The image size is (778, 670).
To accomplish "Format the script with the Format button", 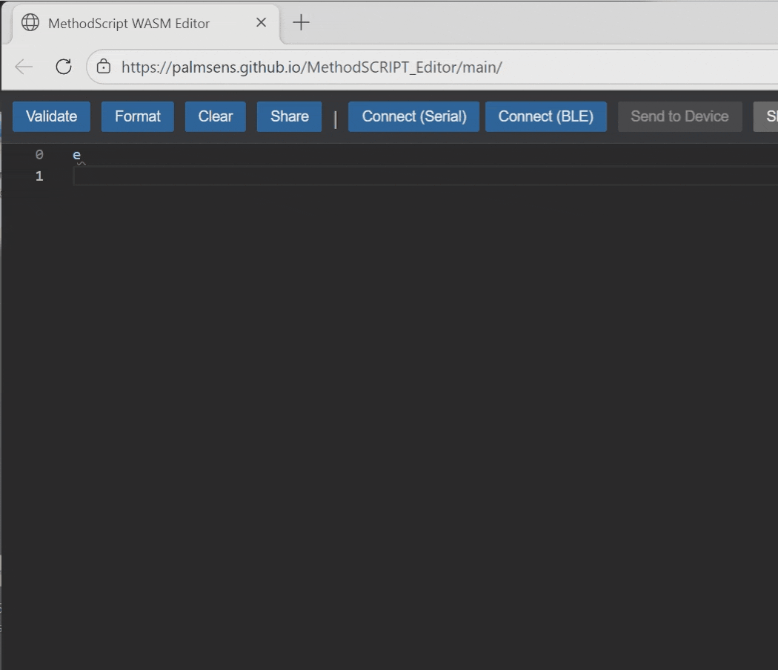I will tap(137, 116).
